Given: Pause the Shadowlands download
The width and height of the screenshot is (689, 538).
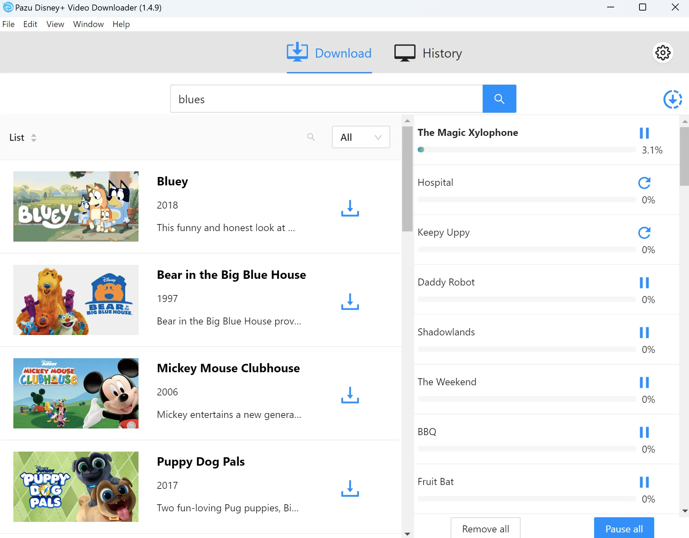Looking at the screenshot, I should pos(644,333).
